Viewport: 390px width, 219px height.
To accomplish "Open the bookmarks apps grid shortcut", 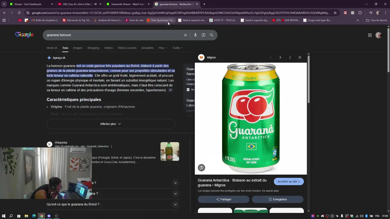I will click(x=4, y=20).
